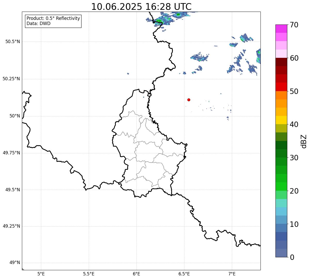Image resolution: width=310 pixels, height=279 pixels.
Task: Click the 'dBZ' colorbar axis label
Action: [304, 141]
